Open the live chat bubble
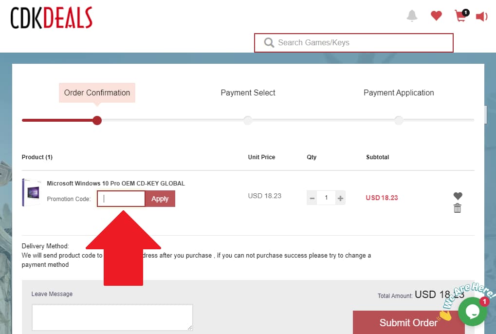This screenshot has width=496, height=334. pos(473,312)
